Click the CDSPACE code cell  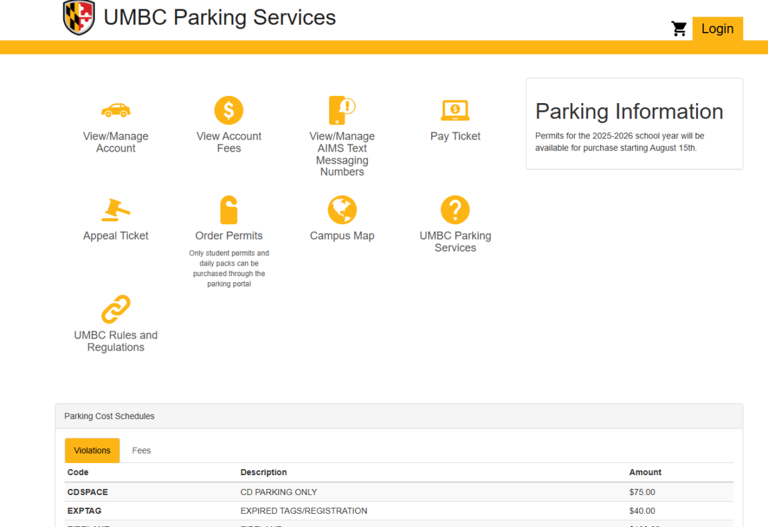(88, 492)
